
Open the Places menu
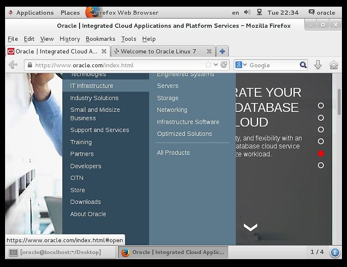[70, 12]
